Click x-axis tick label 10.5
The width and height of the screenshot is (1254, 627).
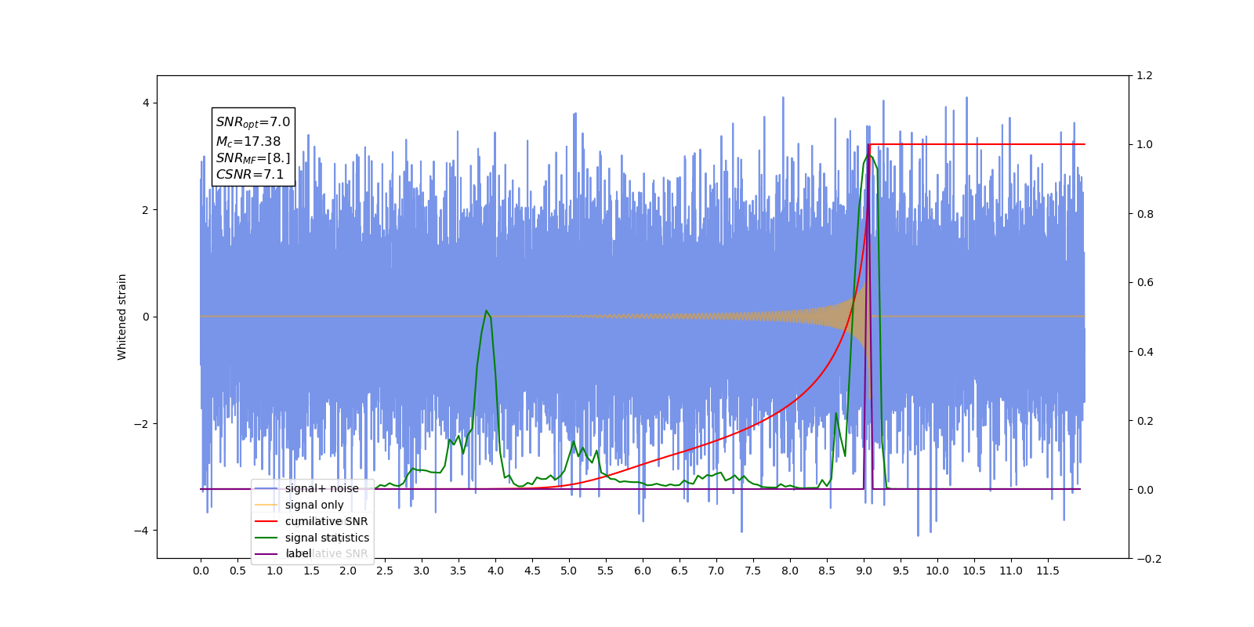974,571
